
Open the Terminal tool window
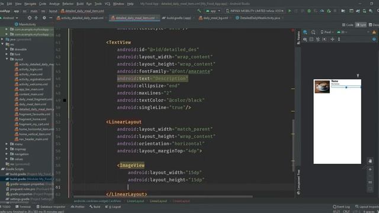23,206
